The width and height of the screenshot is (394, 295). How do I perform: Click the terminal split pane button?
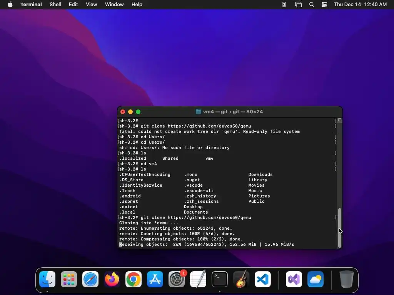(340, 120)
